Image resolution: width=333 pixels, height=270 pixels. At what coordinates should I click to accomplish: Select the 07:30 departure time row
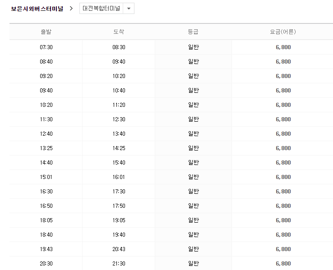46,47
